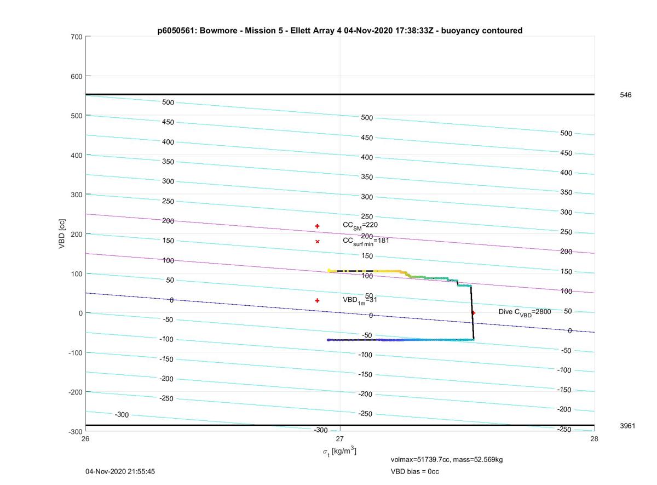Click the y-axis tick label '700'
The width and height of the screenshot is (657, 485).
pyautogui.click(x=76, y=37)
